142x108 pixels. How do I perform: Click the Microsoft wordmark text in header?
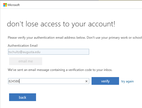coord(14,5)
